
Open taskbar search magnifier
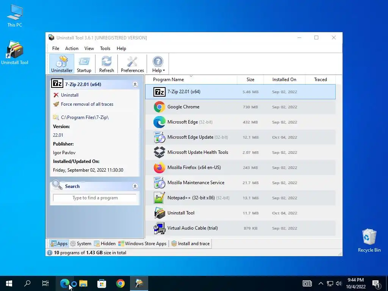pyautogui.click(x=27, y=283)
